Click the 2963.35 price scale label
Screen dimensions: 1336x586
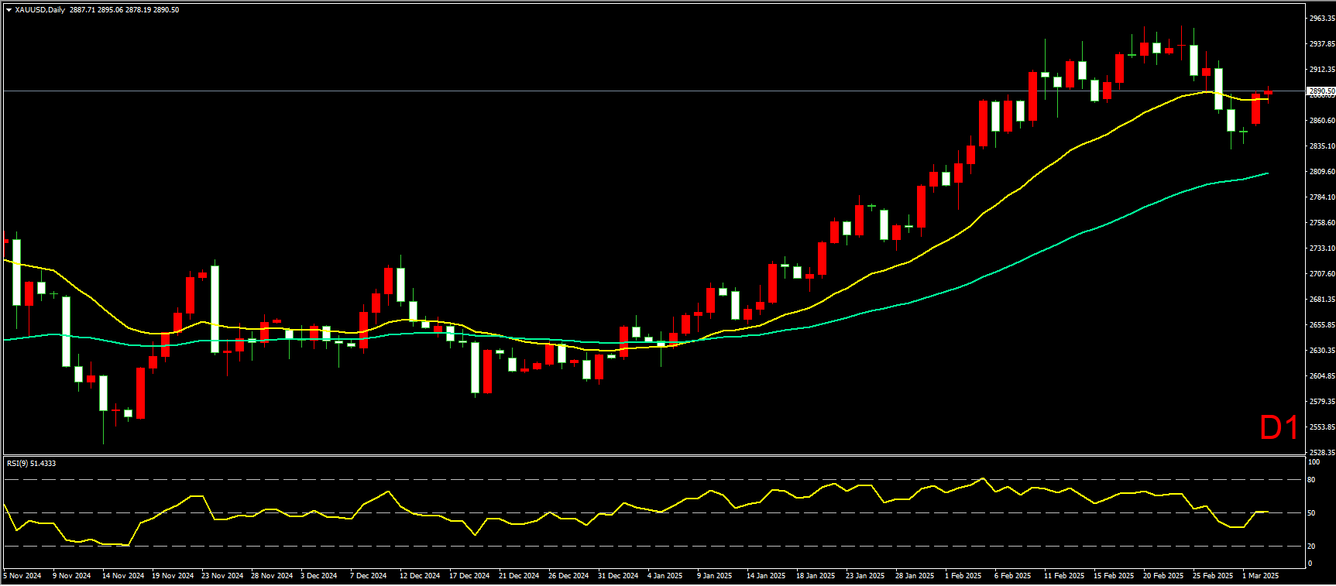pyautogui.click(x=1321, y=19)
